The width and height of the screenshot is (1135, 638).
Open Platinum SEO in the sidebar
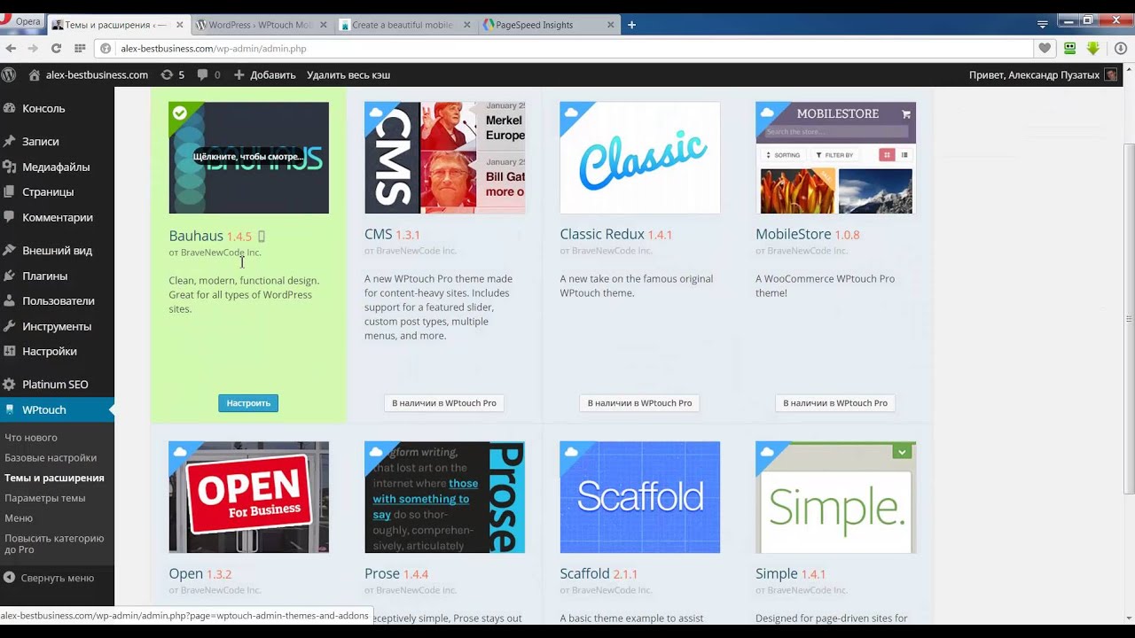point(57,385)
